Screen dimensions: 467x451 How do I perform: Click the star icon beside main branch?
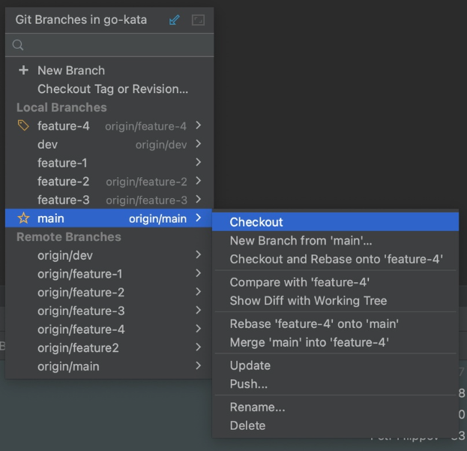point(23,218)
